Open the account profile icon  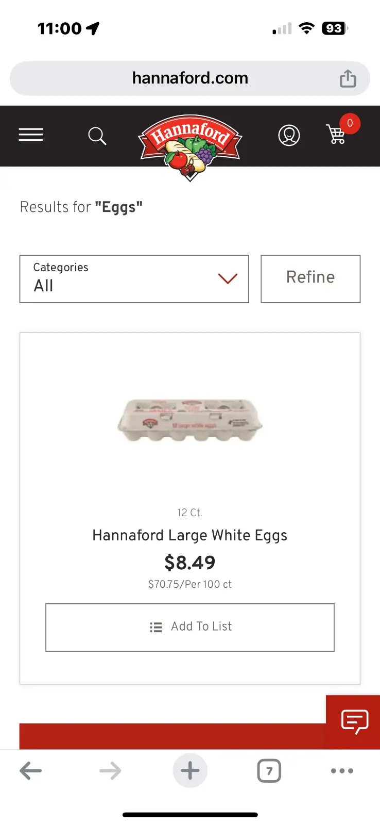click(x=289, y=136)
